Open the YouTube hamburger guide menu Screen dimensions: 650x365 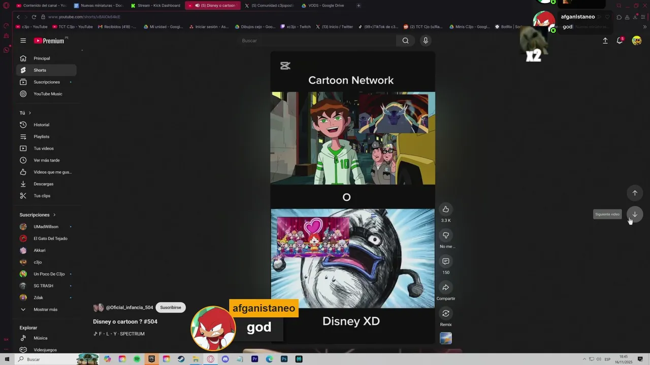pyautogui.click(x=23, y=41)
